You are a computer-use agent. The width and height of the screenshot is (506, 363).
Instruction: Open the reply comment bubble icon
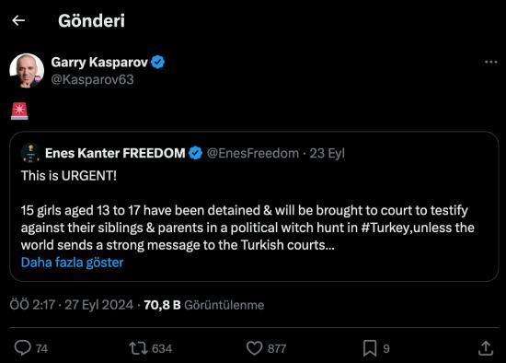pyautogui.click(x=23, y=348)
